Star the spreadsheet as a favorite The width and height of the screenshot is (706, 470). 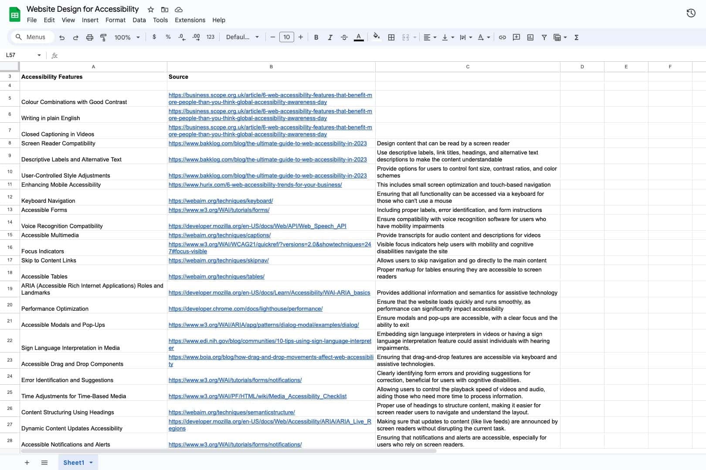[150, 9]
